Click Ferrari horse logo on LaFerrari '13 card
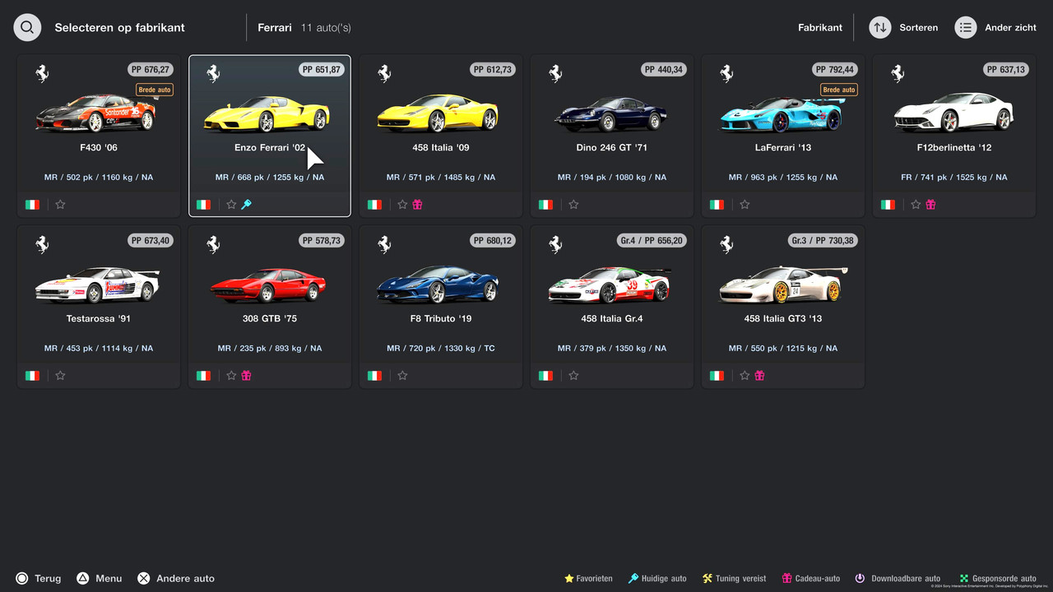The height and width of the screenshot is (592, 1053). click(726, 73)
